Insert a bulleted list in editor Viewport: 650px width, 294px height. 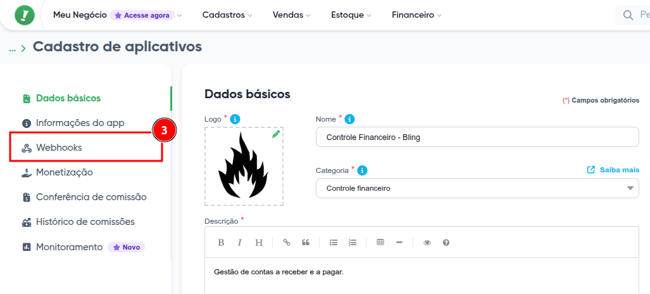click(x=334, y=243)
